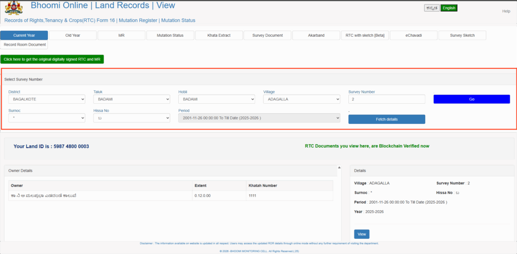Expand the District dropdown showing BAGALKOTE
Screen dimensions: 517x254
(x=47, y=99)
